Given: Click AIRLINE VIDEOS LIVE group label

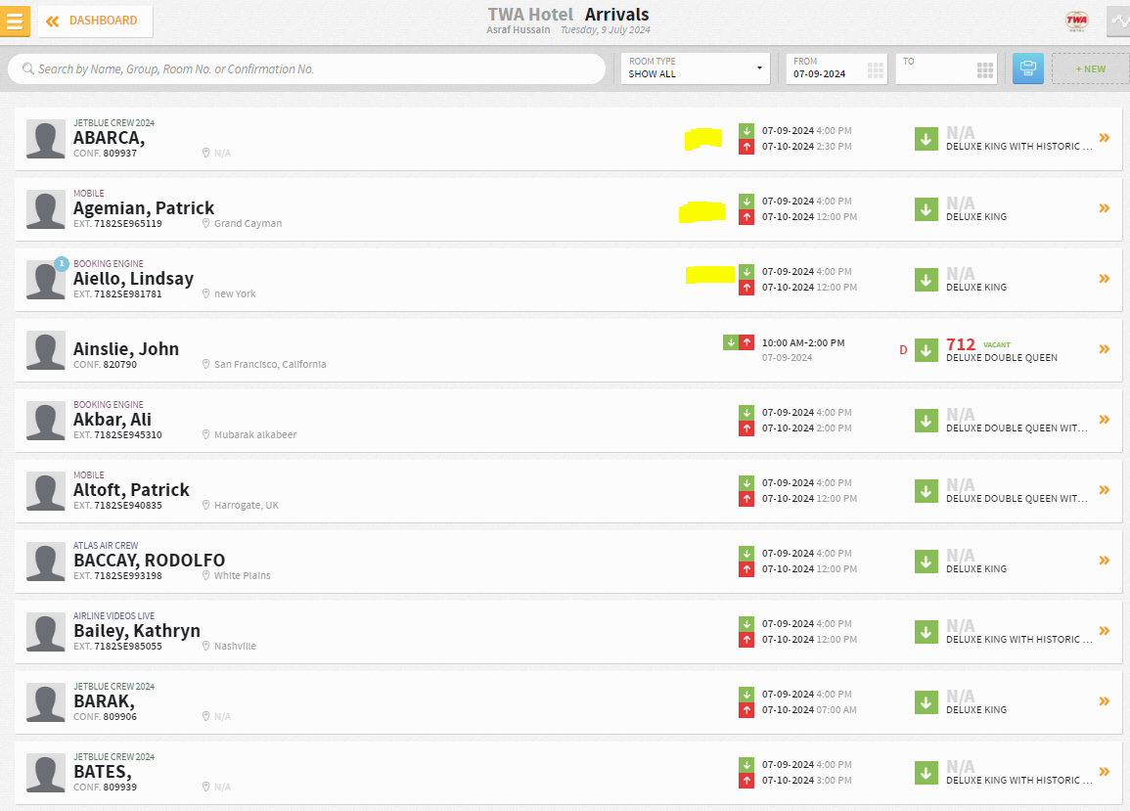Looking at the screenshot, I should tap(113, 616).
